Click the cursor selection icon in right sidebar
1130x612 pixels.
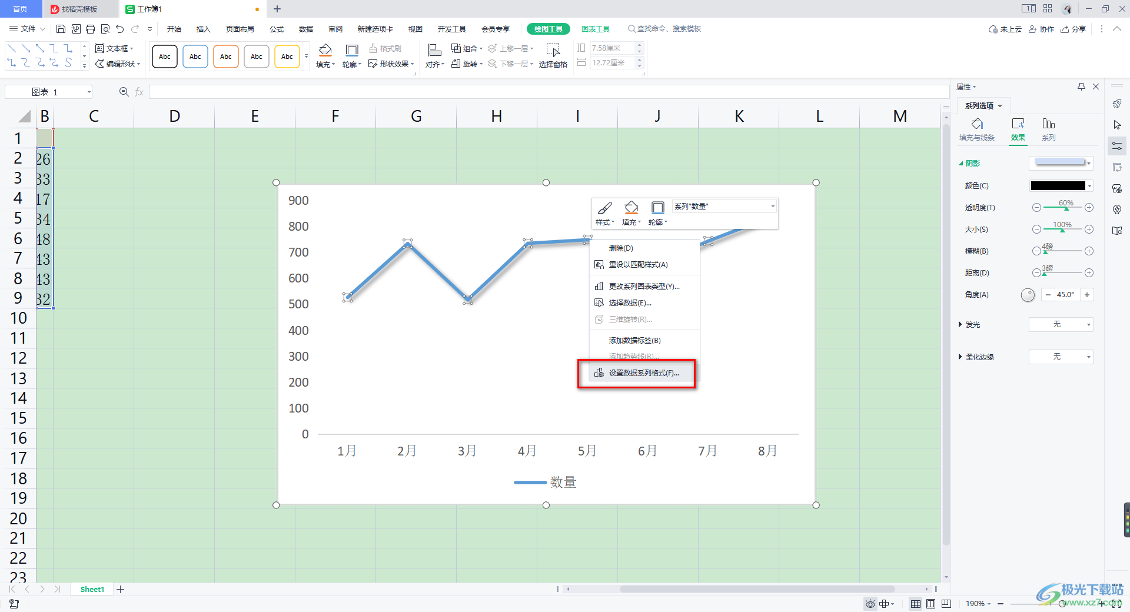(1117, 125)
